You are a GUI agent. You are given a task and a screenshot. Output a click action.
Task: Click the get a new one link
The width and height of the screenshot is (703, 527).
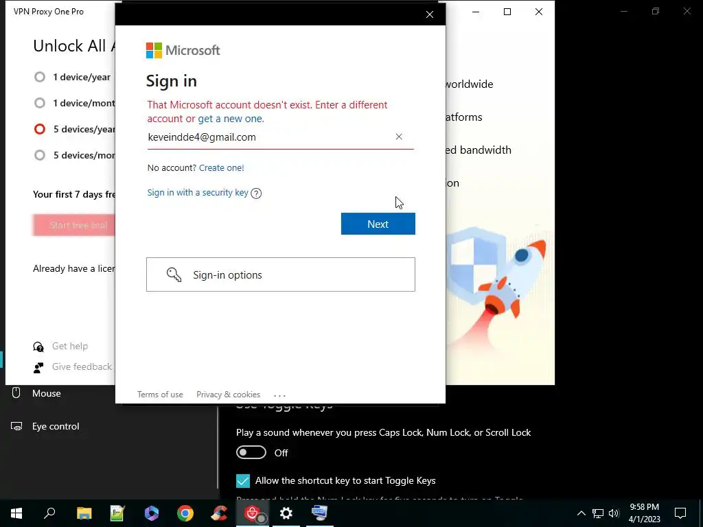pos(231,119)
